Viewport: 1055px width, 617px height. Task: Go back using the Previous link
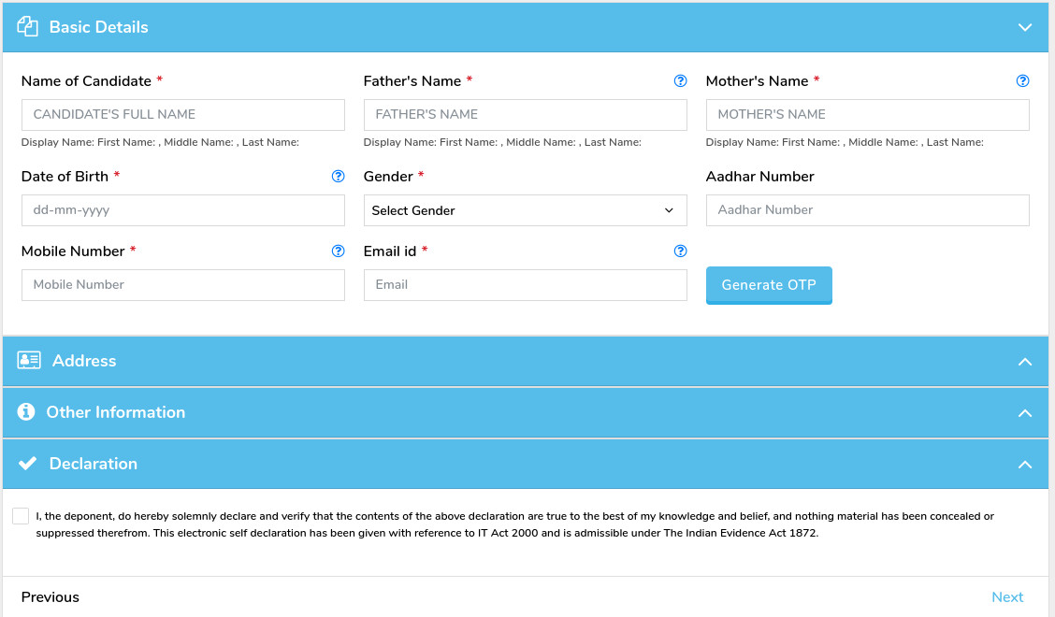[x=51, y=597]
